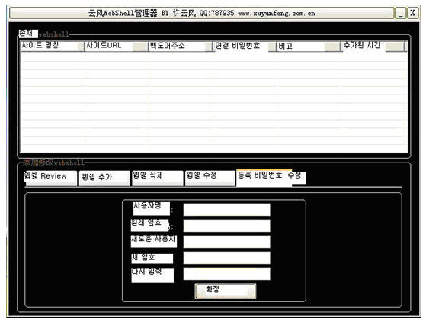Focus the 사용자명 username input field
The width and height of the screenshot is (426, 322).
226,210
